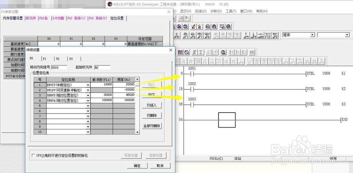Cancel with the 取消 button
Screen dimensions: 353x173
tap(160, 166)
